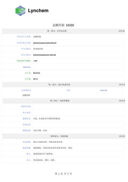Select the molecular weight 69.50

coord(35,79)
